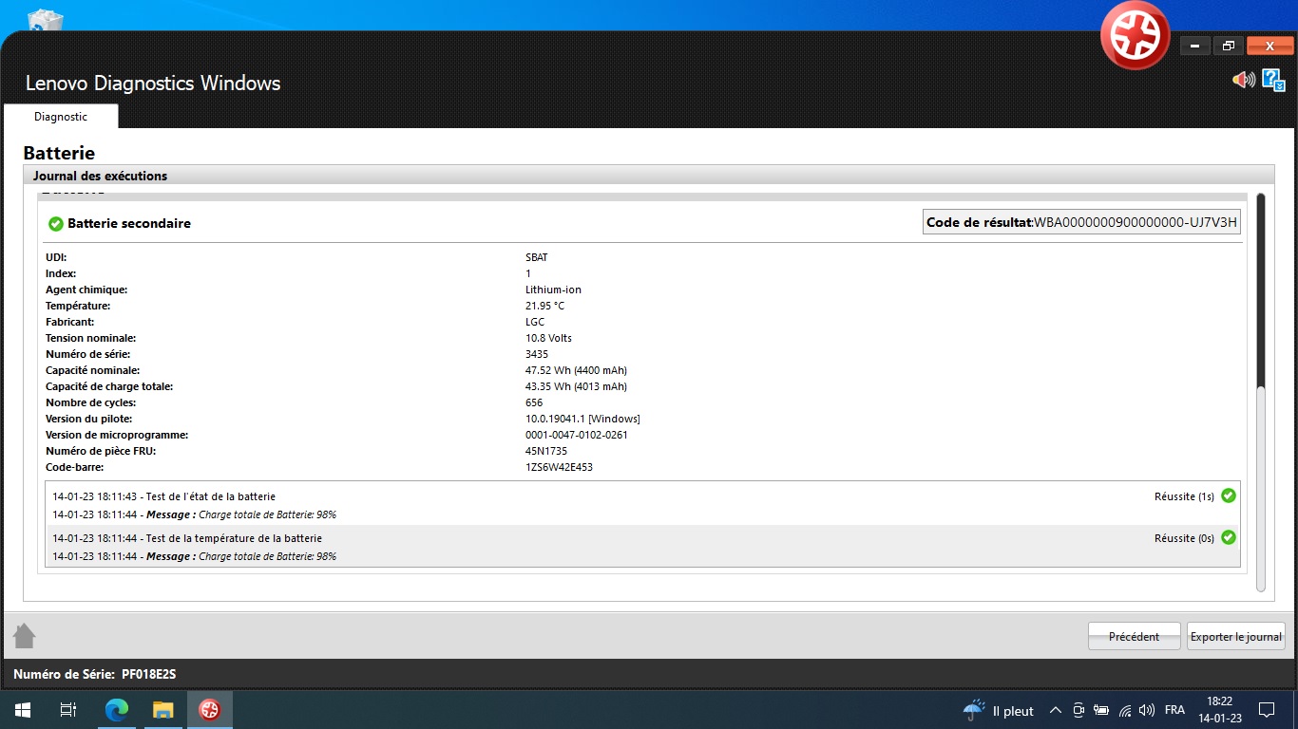Click the journal vertical scrollbar
1298x729 pixels.
pyautogui.click(x=1261, y=392)
